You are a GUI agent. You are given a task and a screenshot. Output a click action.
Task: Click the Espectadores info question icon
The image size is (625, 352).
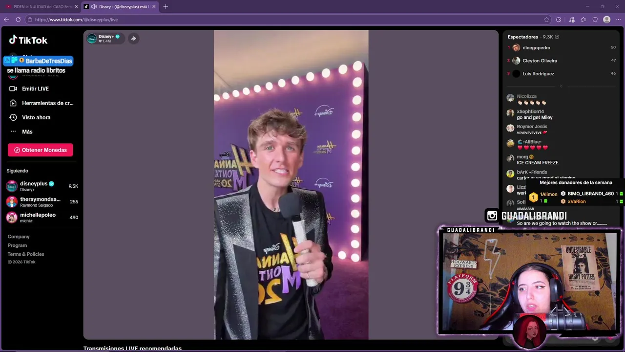point(557,37)
